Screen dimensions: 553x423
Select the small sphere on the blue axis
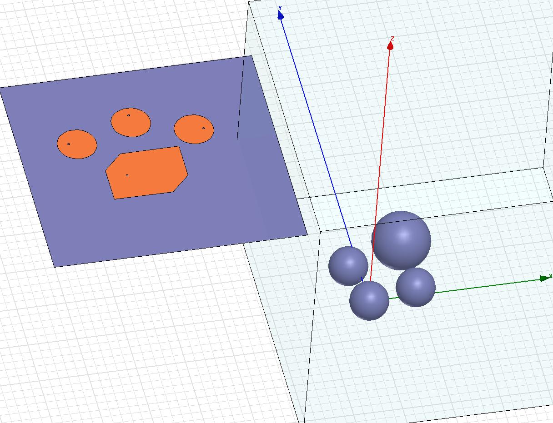point(348,266)
